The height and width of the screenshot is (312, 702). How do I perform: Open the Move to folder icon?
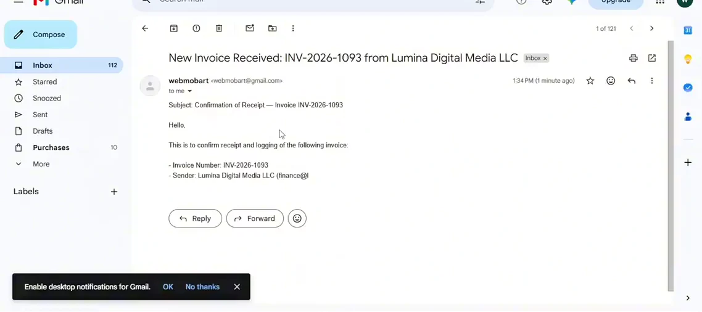point(272,28)
